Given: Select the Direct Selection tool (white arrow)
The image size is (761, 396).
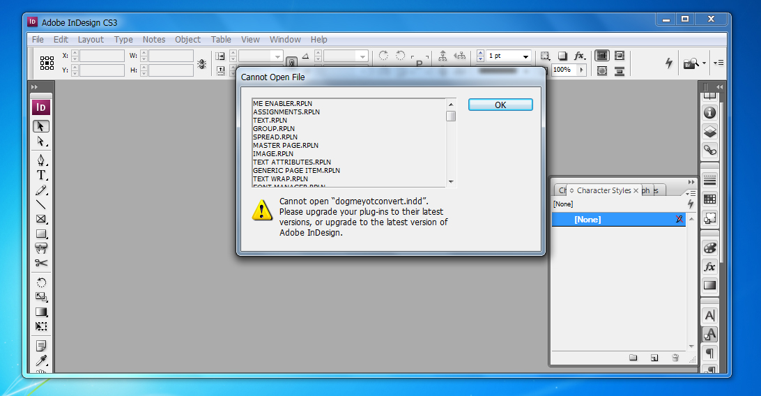Looking at the screenshot, I should (40, 142).
